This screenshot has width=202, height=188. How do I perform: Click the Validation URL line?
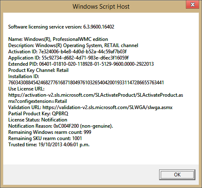pyautogui.click(x=90, y=107)
